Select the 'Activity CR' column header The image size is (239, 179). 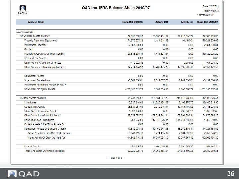pos(187,22)
